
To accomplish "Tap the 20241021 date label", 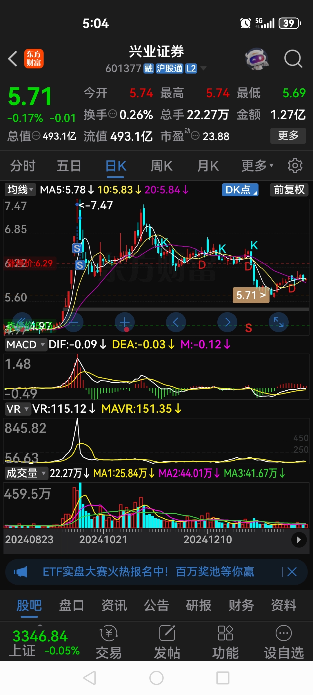I will pyautogui.click(x=103, y=539).
